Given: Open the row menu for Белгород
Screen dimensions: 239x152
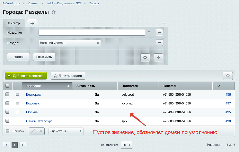Looking at the screenshot, I should pyautogui.click(x=17, y=94).
